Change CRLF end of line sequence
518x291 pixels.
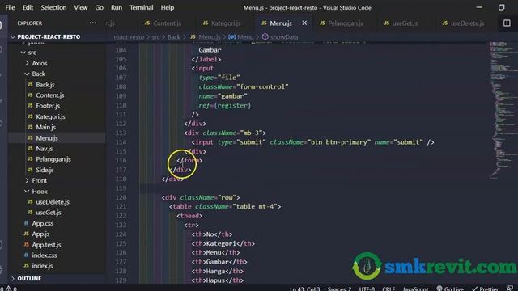point(388,289)
